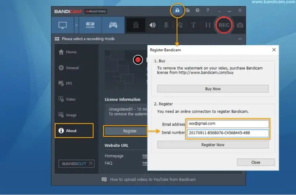The image size is (296, 195).
Task: Toggle the text overlay T icon
Action: (x=193, y=25)
